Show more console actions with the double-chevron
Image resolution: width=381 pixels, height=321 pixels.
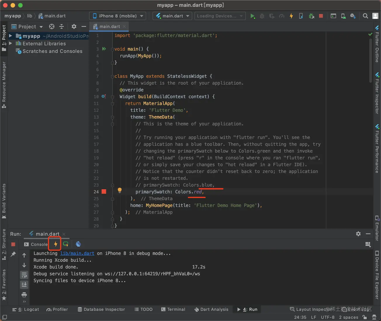pos(24,302)
